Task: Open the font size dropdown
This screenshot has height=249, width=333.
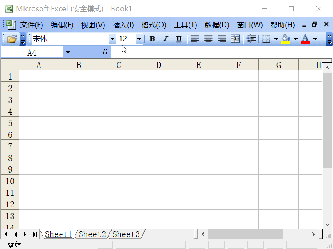Action: click(139, 39)
